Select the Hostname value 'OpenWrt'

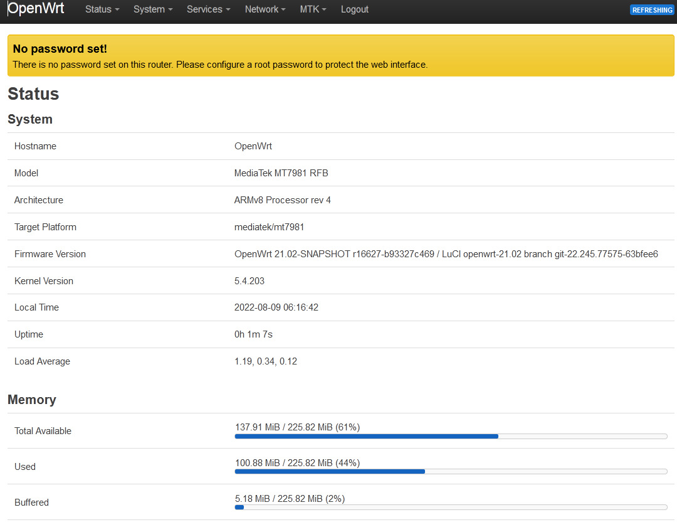pyautogui.click(x=253, y=146)
